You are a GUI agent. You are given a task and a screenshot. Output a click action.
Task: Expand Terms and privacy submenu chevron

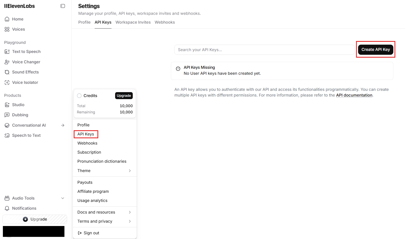pyautogui.click(x=130, y=221)
